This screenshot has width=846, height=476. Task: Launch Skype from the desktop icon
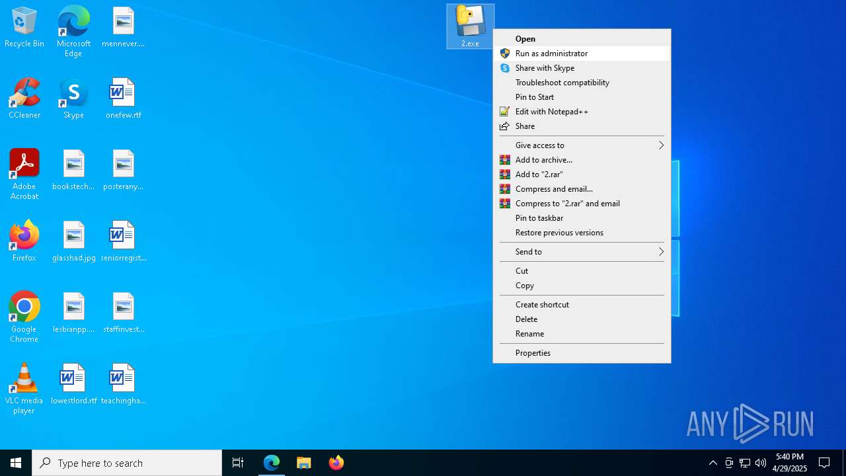tap(73, 99)
